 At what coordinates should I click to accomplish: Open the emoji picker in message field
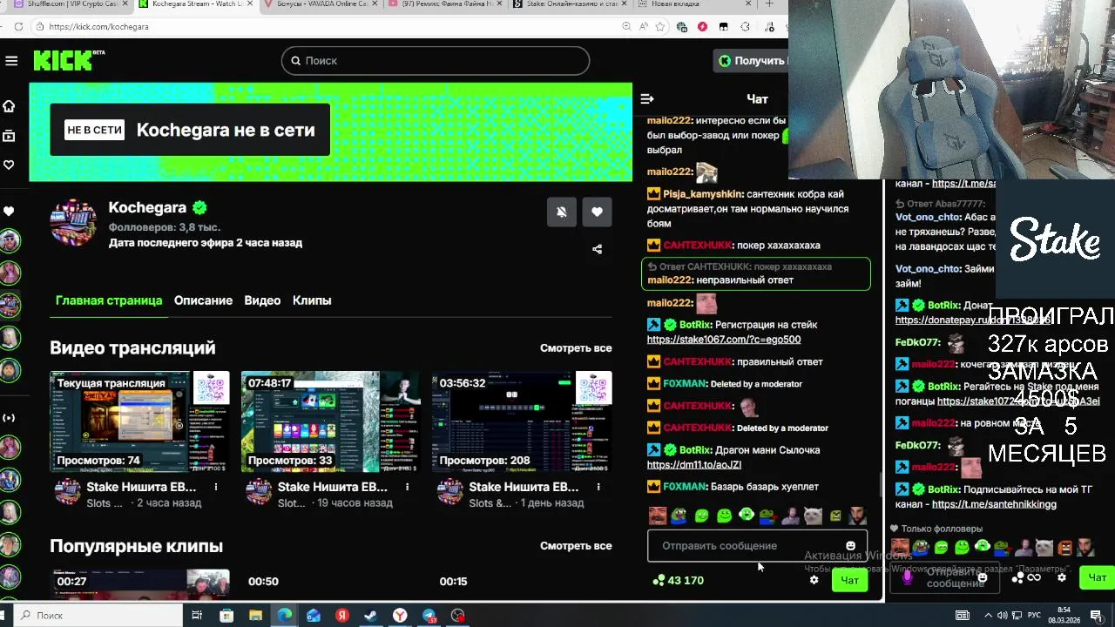(x=850, y=546)
